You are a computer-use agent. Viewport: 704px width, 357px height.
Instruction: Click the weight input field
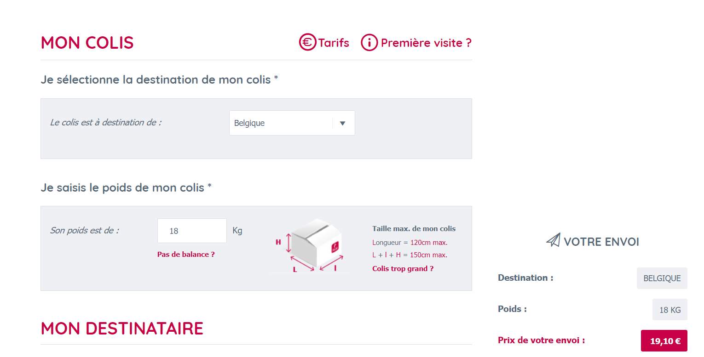point(192,231)
